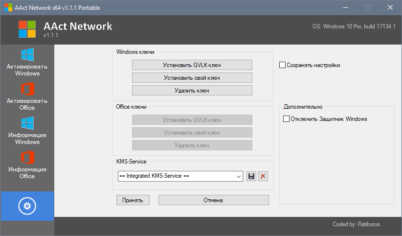Screen dimensions: 402x236
Task: Open Информация Office sidebar item
Action: [x=27, y=165]
